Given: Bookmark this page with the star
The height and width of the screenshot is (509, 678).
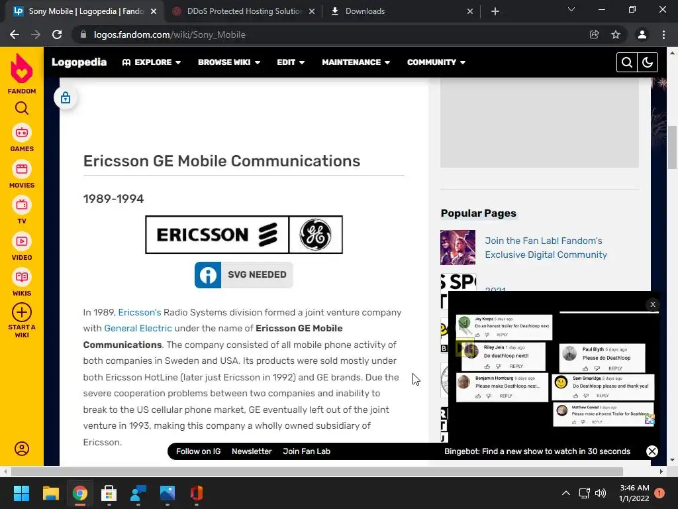Looking at the screenshot, I should click(x=616, y=34).
